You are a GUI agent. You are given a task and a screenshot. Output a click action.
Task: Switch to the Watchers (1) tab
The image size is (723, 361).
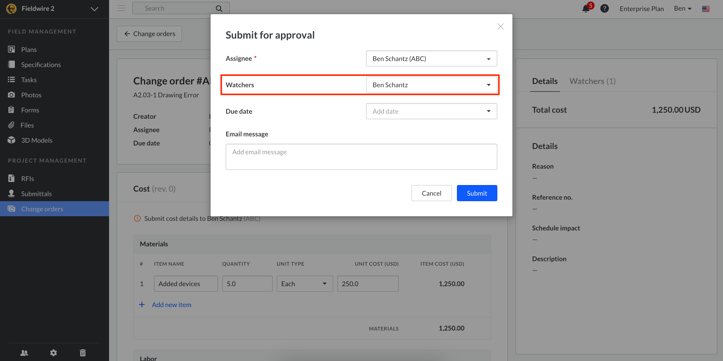coord(592,81)
